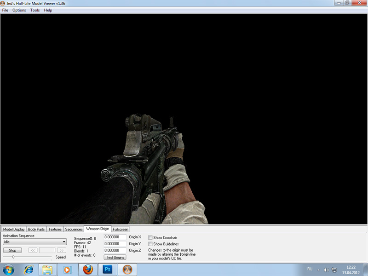Viewport: 368px width, 276px height.
Task: Open the Windows Start menu
Action: coord(9,269)
